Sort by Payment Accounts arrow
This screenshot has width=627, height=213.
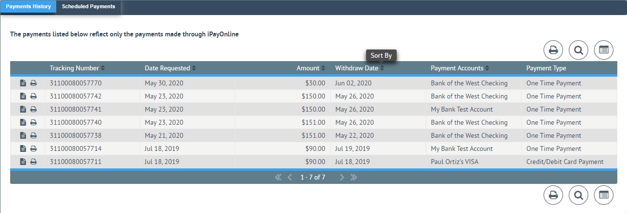(x=487, y=68)
